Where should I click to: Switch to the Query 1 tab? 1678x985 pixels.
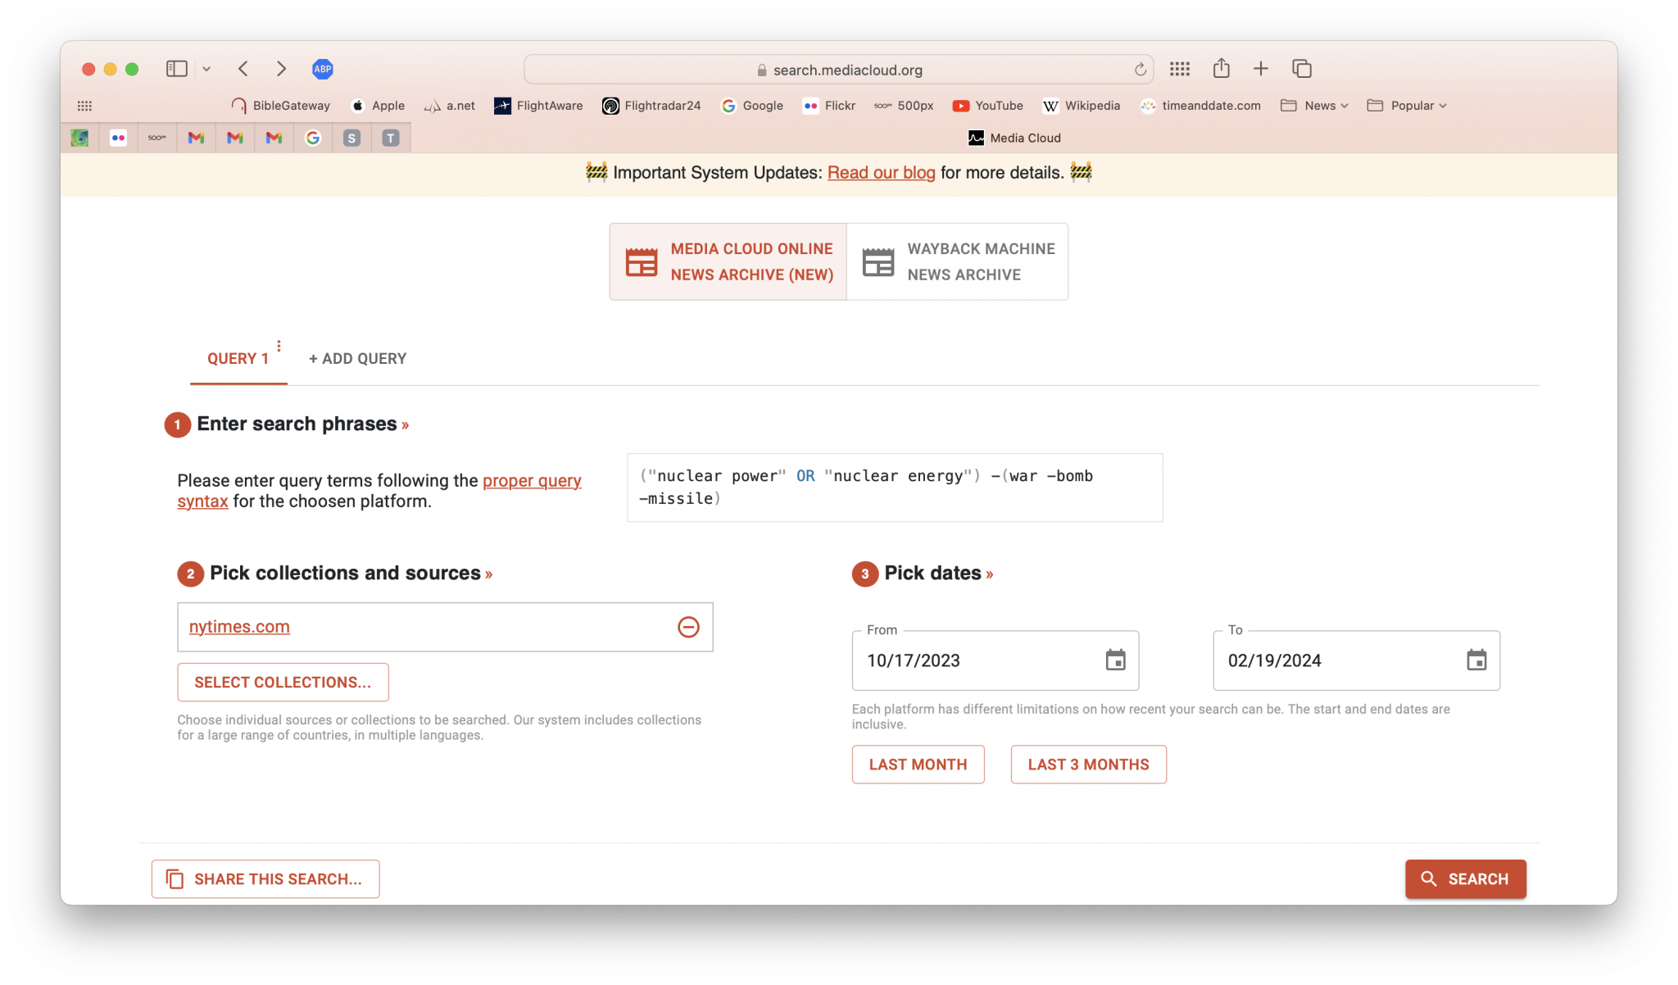(x=238, y=358)
